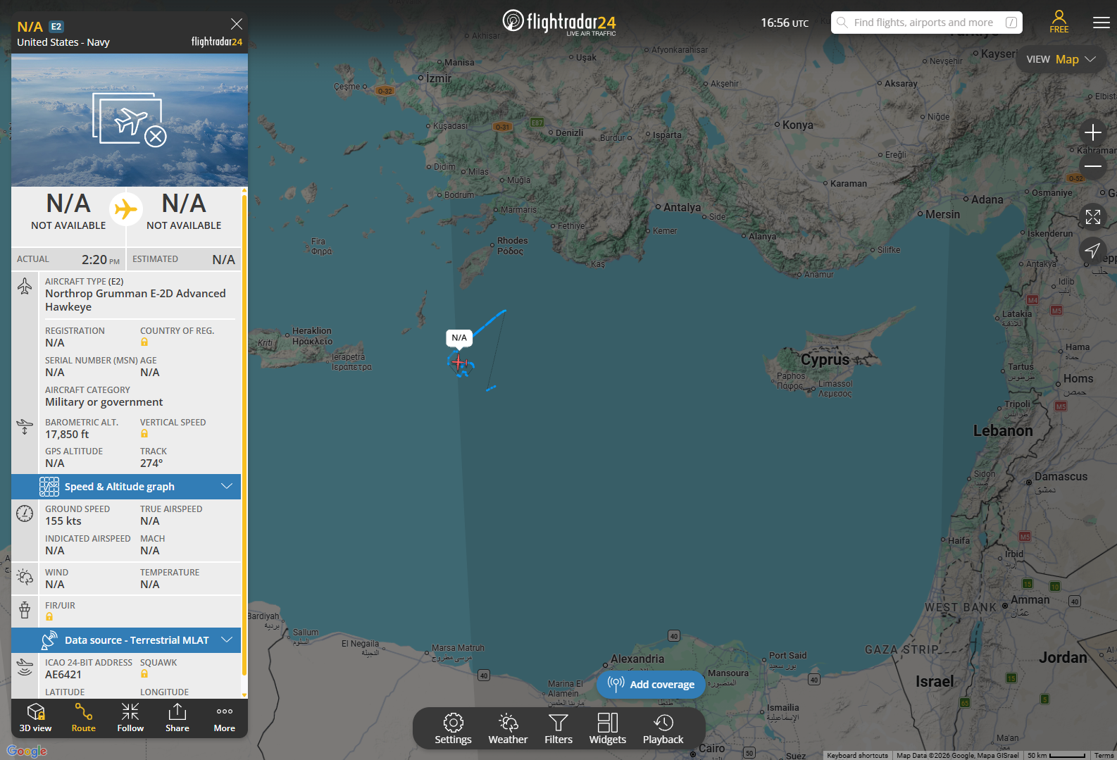Open flight Playback
The height and width of the screenshot is (760, 1117).
click(663, 728)
